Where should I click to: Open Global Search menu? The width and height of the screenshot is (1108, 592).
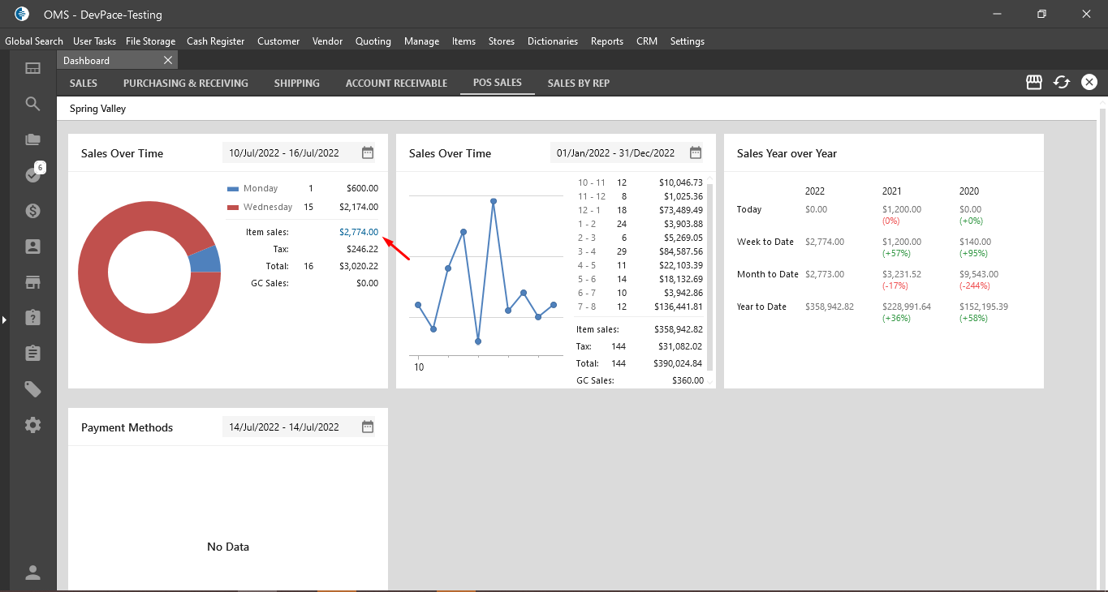click(34, 41)
